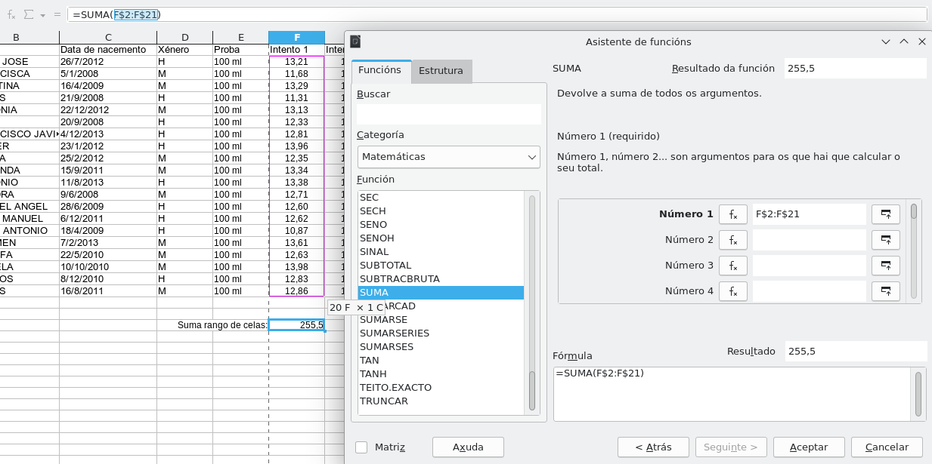Click the Xénero header cell
932x464 pixels.
[x=185, y=50]
